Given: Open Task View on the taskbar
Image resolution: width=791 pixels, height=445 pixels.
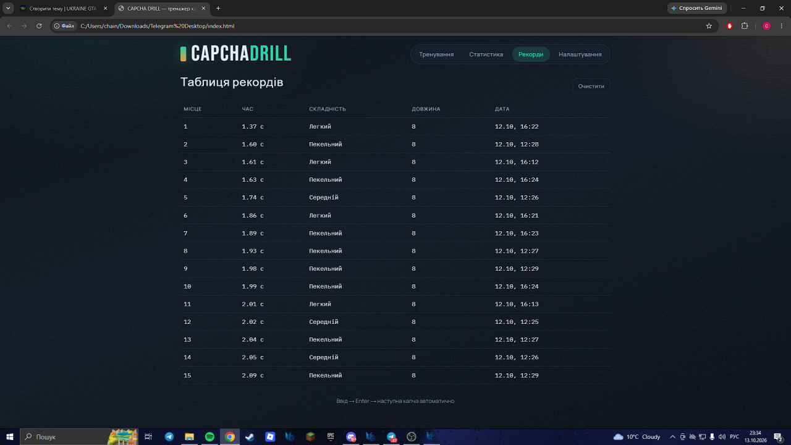Looking at the screenshot, I should coord(148,437).
